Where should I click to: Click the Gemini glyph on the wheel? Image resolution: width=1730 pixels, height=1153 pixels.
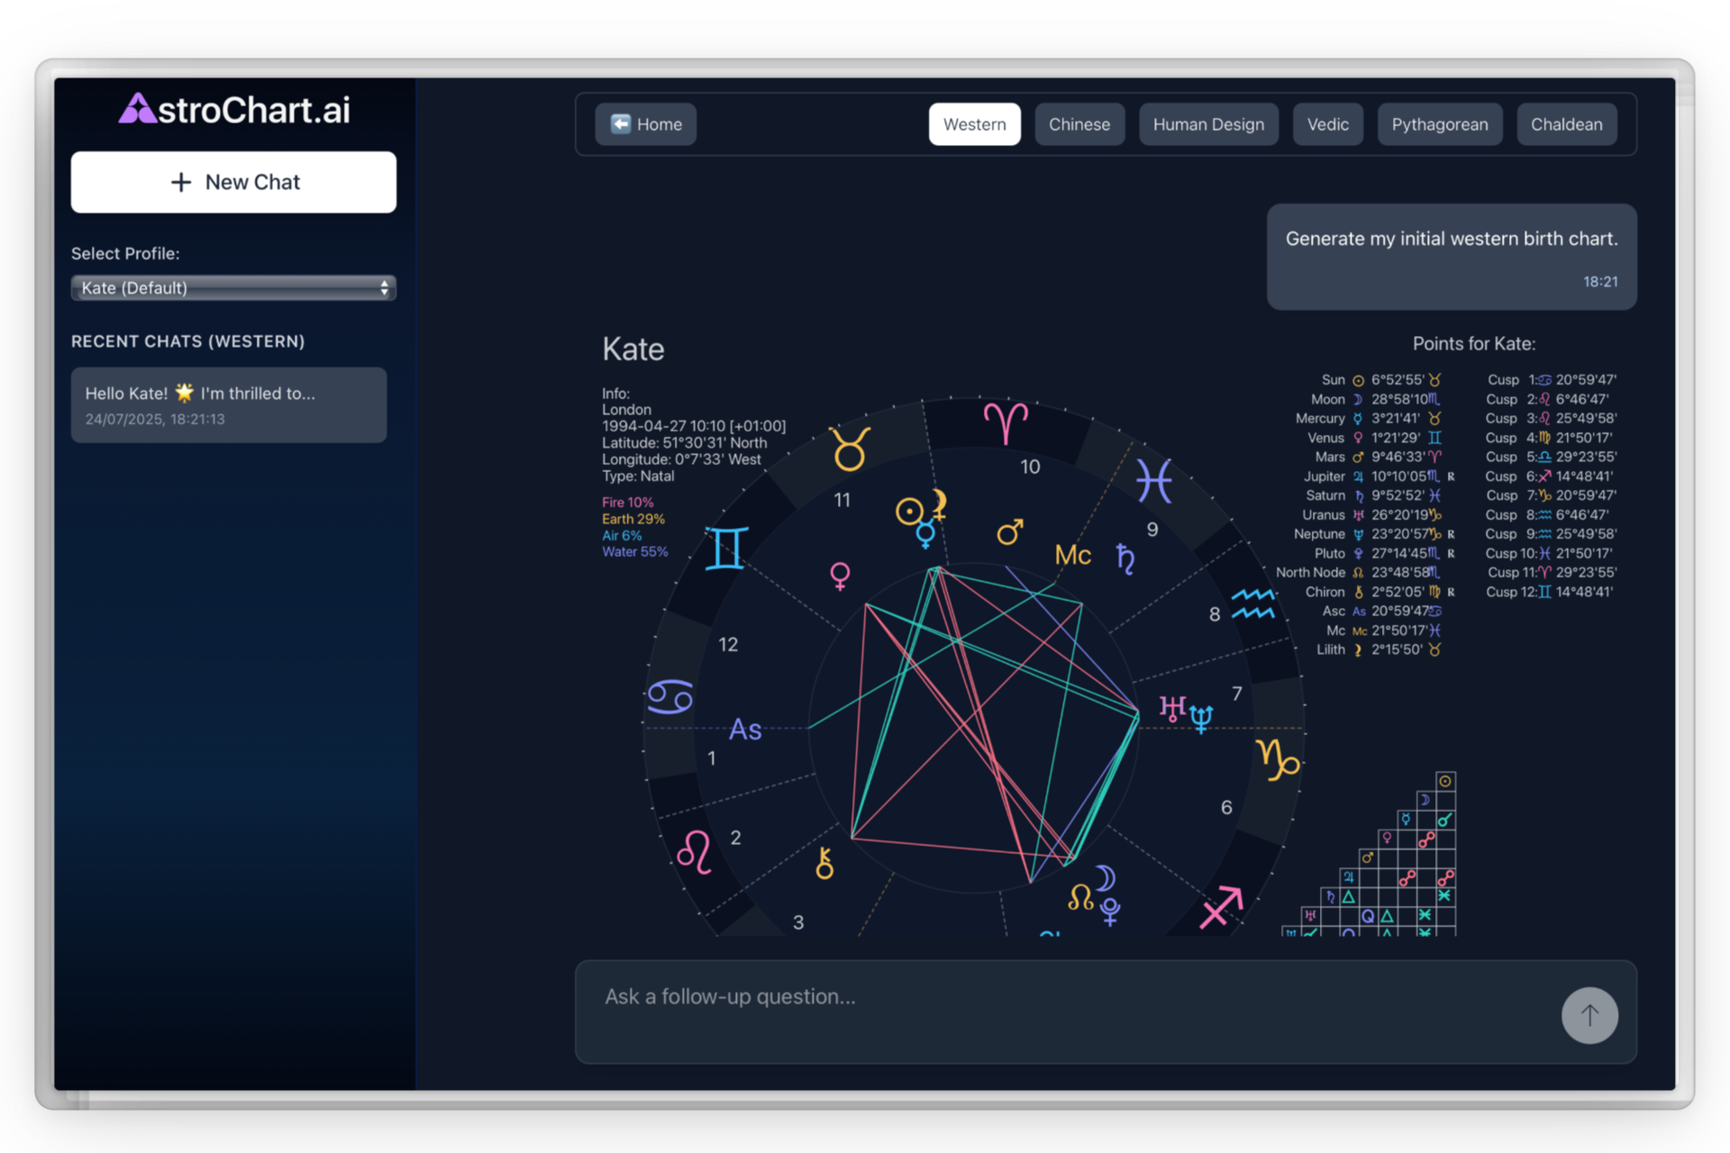coord(726,548)
